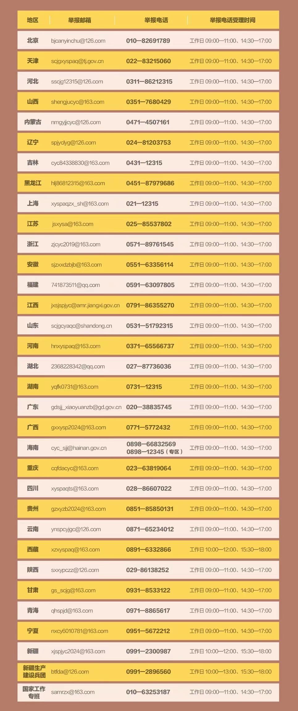Open the Hubei email 2368228342@qq.com
This screenshot has height=711, width=298.
click(78, 366)
